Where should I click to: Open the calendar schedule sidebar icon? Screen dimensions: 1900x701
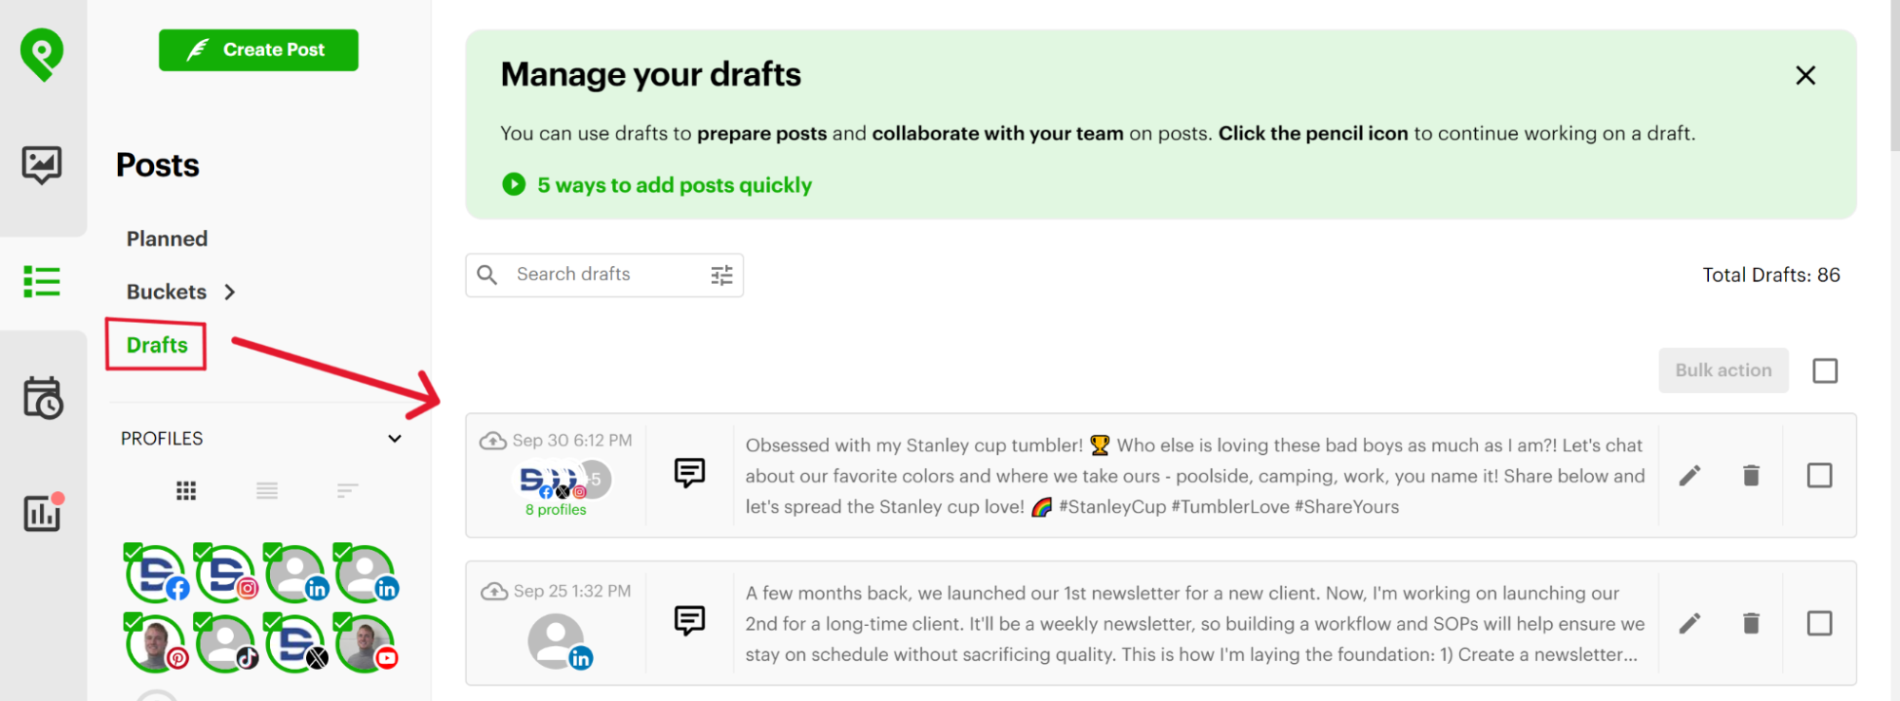[x=43, y=398]
